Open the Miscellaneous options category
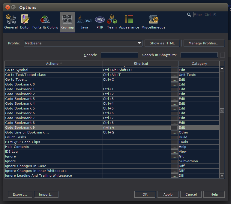 [153, 22]
